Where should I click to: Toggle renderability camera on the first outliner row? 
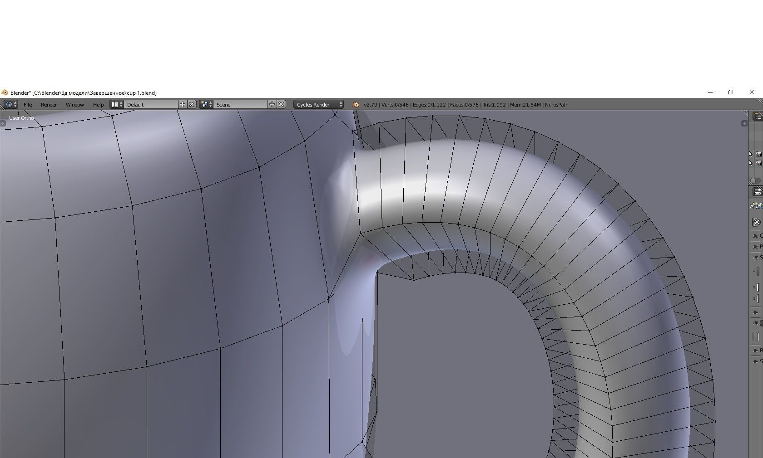758,154
